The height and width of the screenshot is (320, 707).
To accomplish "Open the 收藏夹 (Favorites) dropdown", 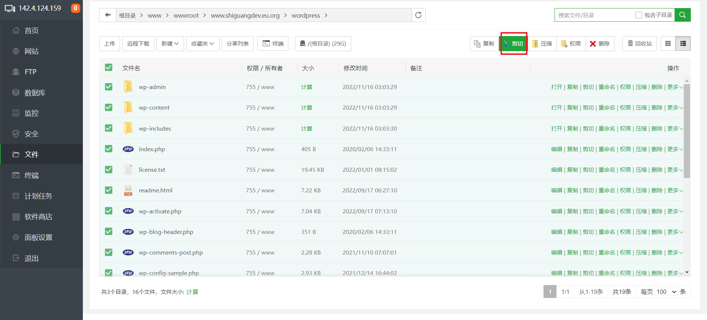I will pyautogui.click(x=203, y=43).
